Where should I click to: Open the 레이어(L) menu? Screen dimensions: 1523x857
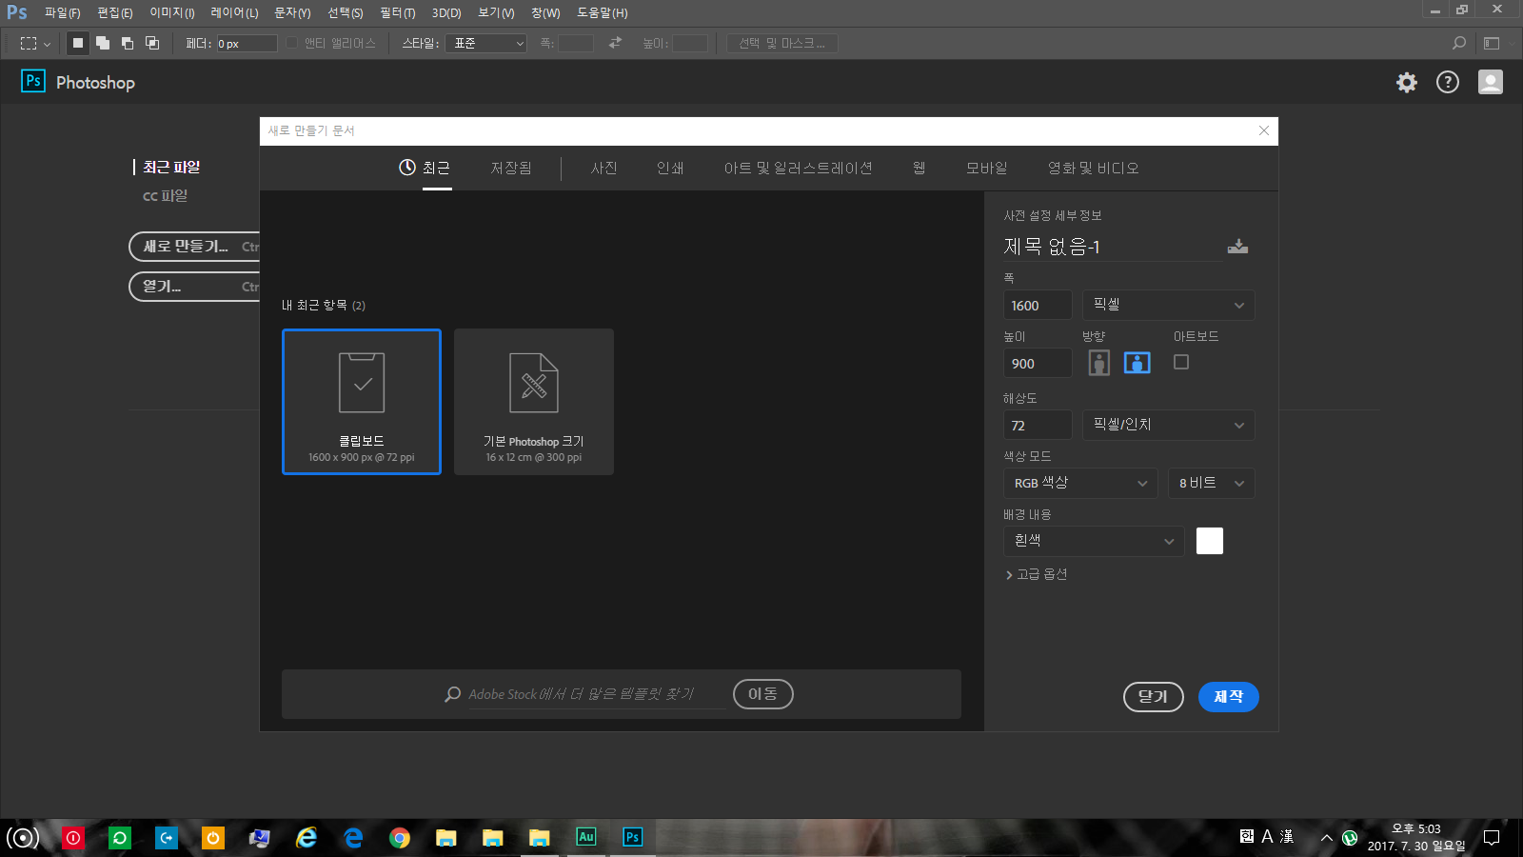(x=234, y=12)
